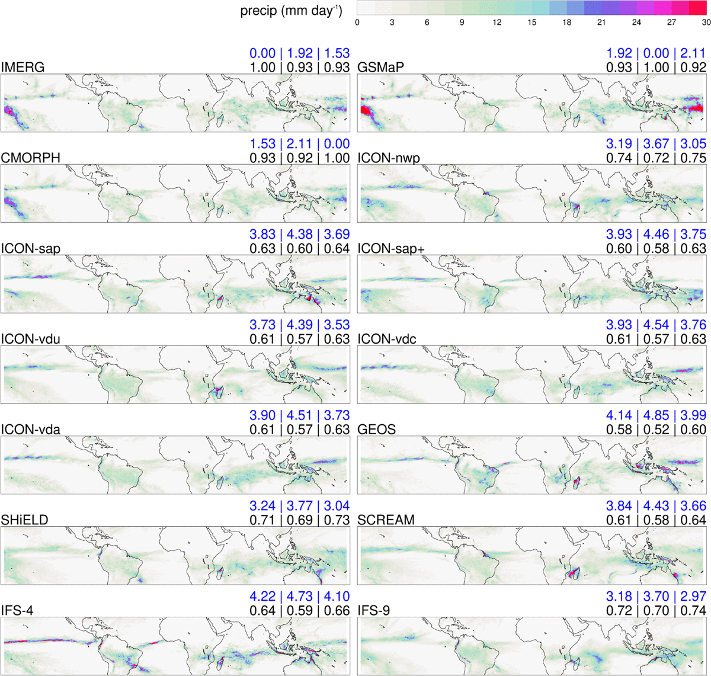Viewport: 711px width, 676px height.
Task: Select the 'IMERG' panel title
Action: tap(23, 68)
